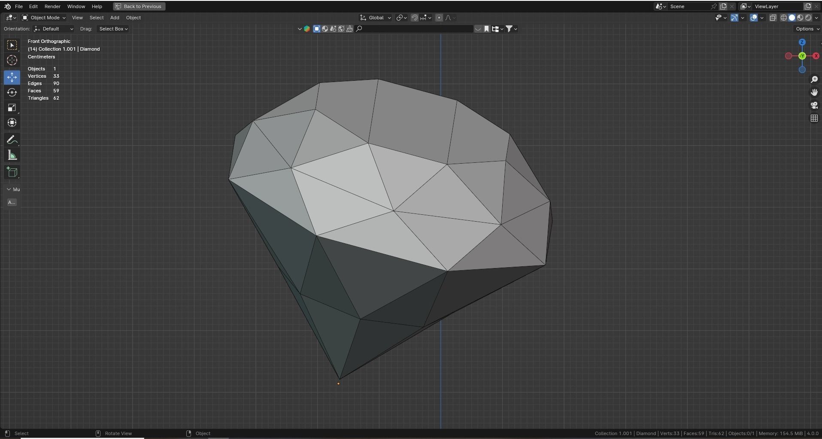Switch to wireframe viewport shading
The height and width of the screenshot is (439, 822).
[784, 18]
